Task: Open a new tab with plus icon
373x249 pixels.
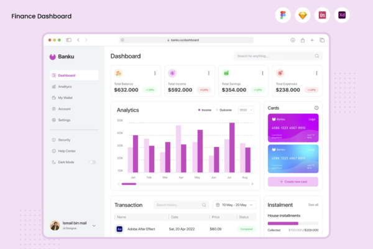Action: (312, 40)
